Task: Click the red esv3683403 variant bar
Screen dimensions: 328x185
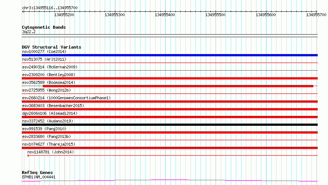Action: tap(170, 109)
